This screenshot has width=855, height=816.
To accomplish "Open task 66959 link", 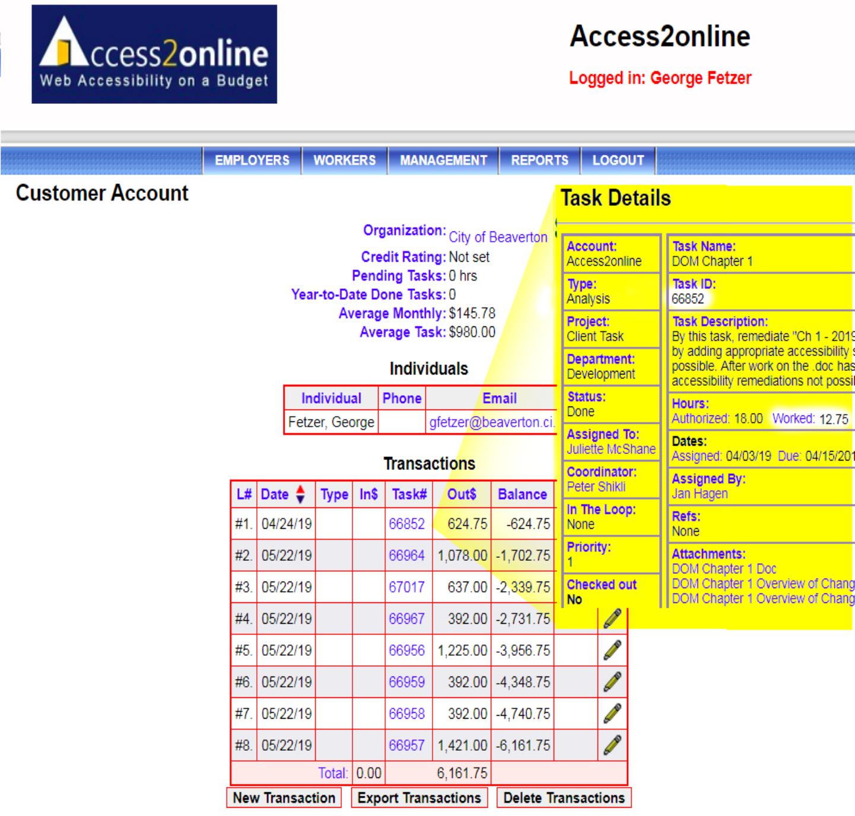I will tap(407, 682).
